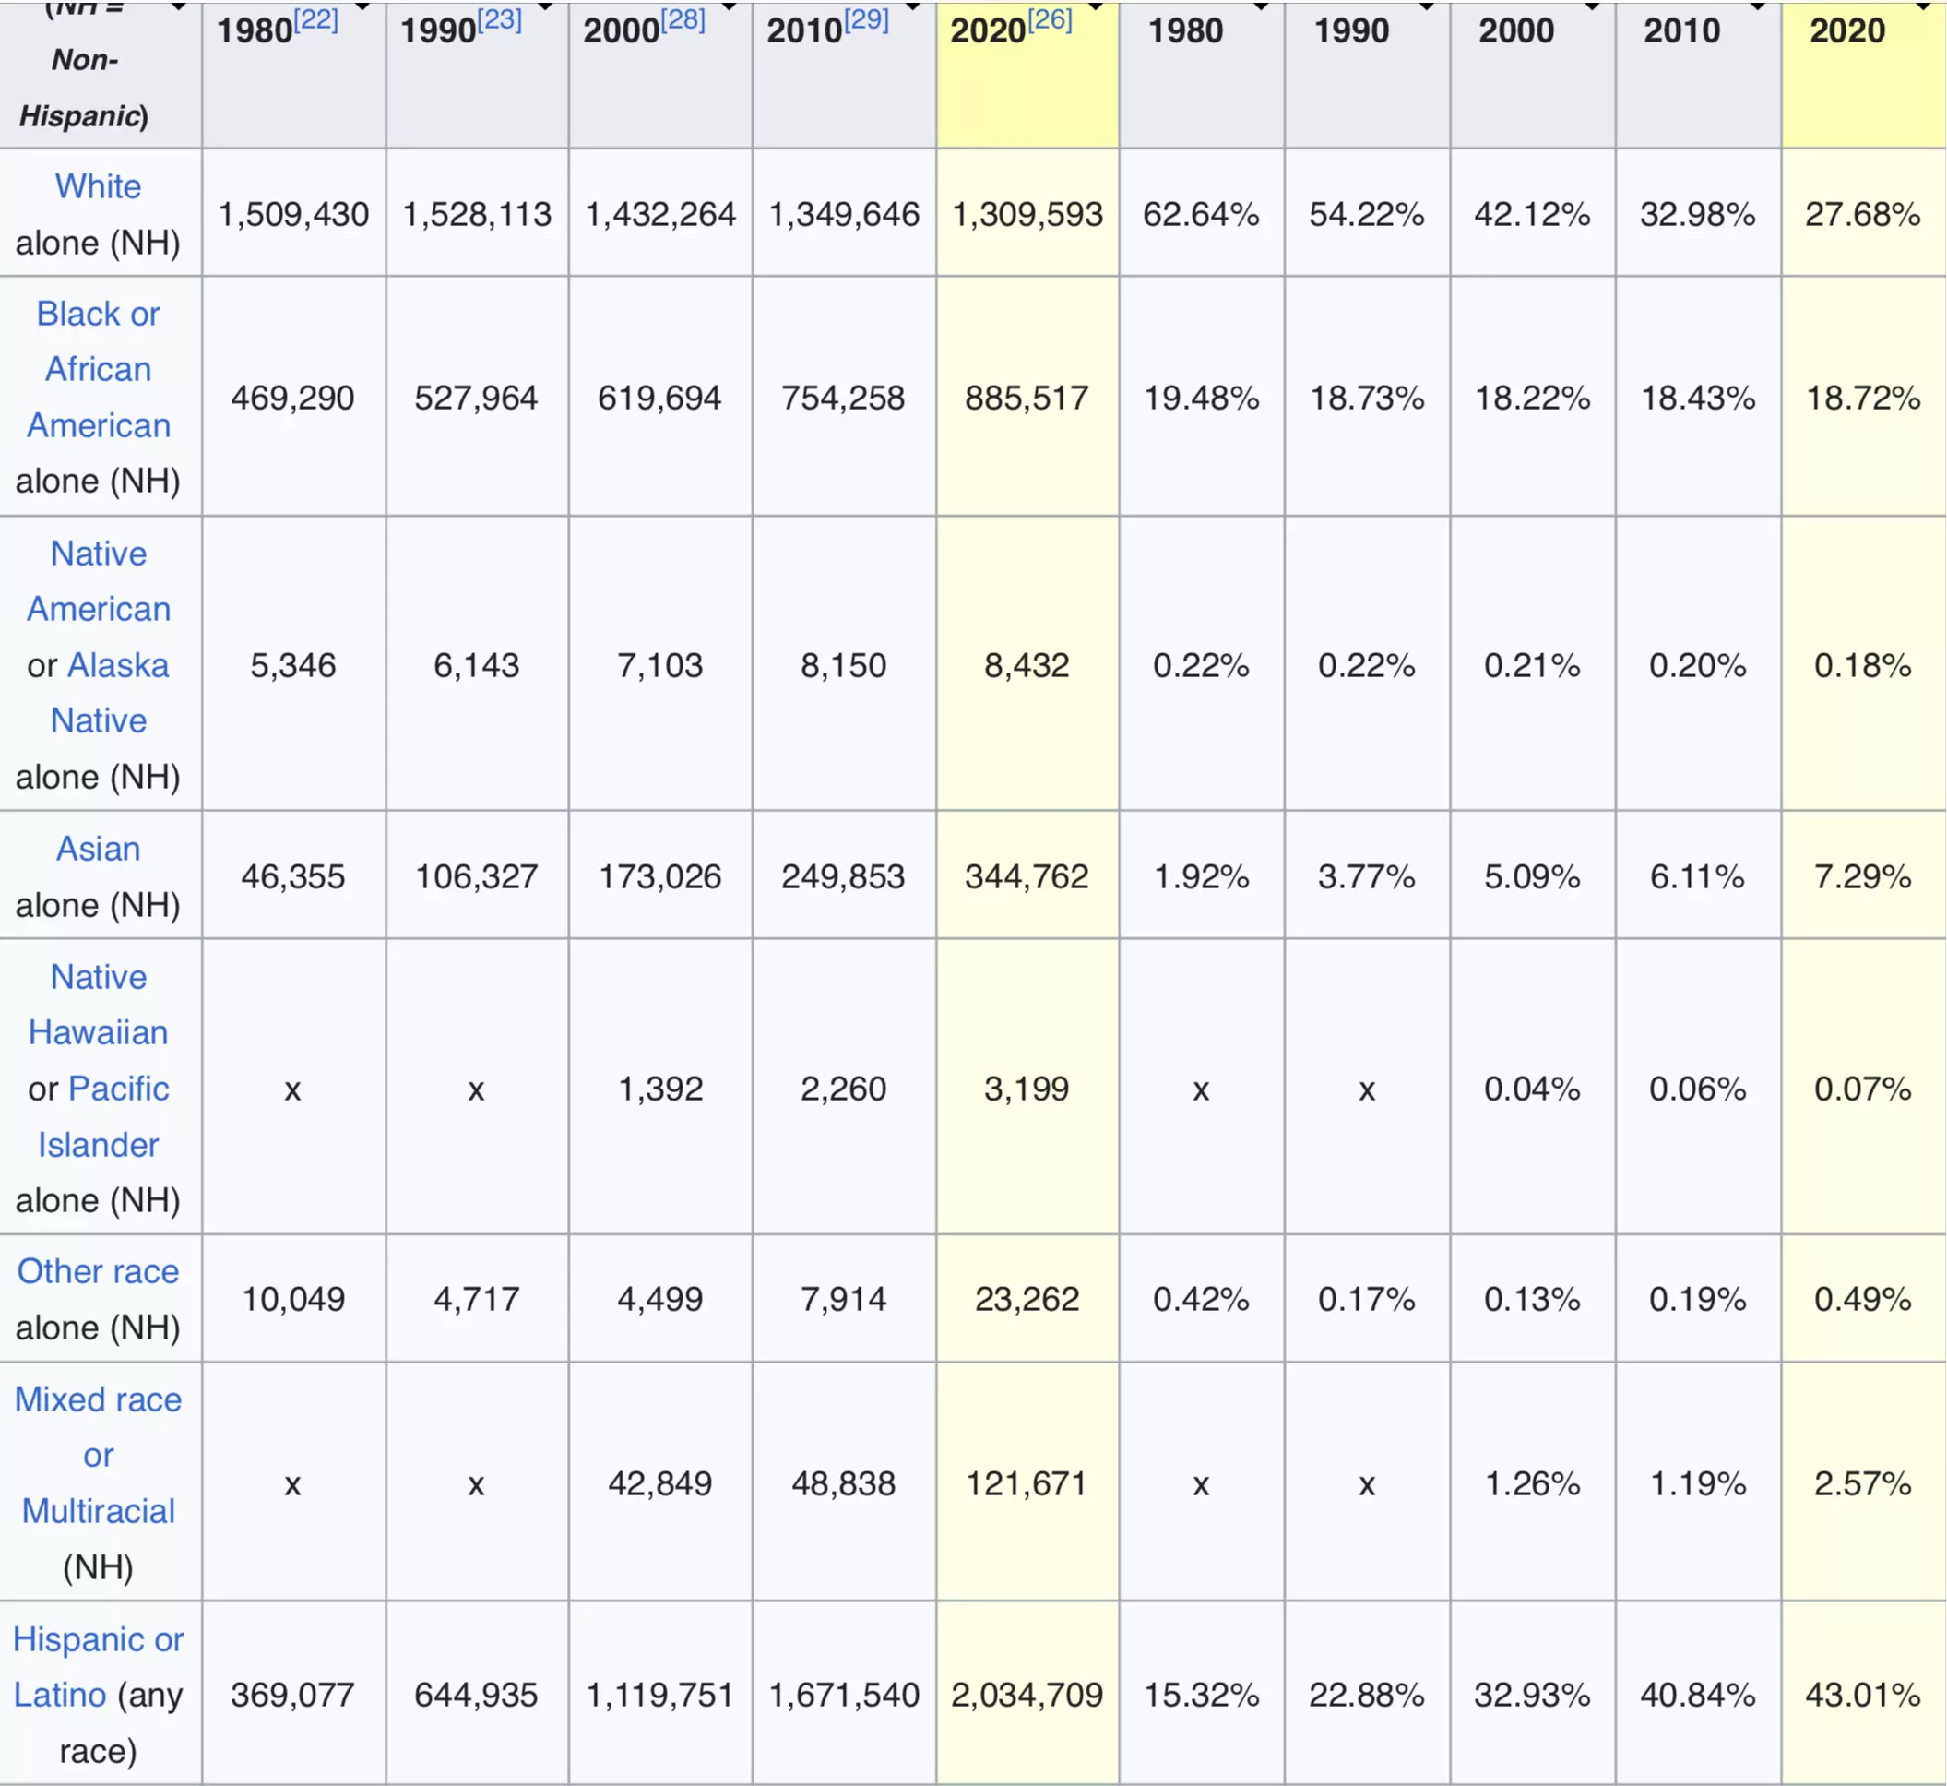
Task: Select the cell showing 18.72%
Action: [1864, 397]
